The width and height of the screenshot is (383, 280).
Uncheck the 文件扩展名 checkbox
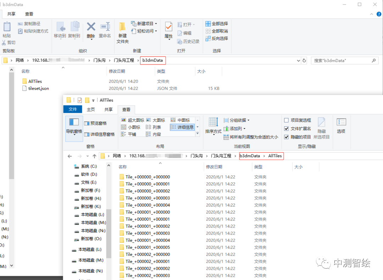pos(287,129)
